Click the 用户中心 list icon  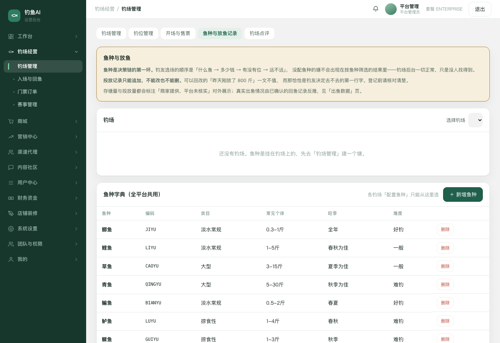[x=11, y=183]
